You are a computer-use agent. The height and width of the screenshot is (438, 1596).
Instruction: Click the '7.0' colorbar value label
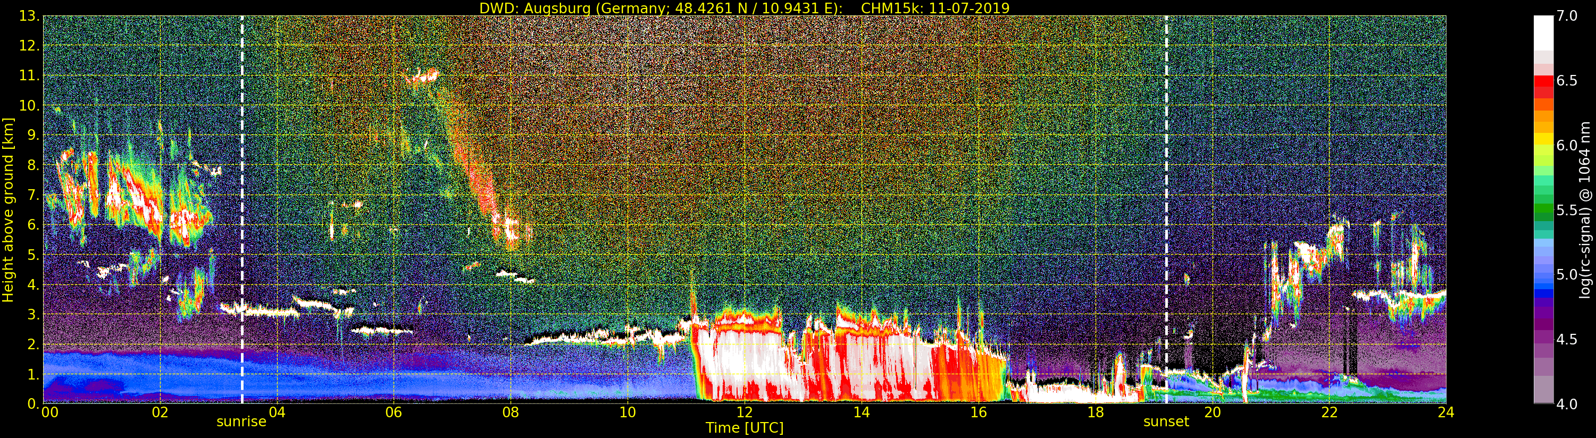[x=1567, y=15]
